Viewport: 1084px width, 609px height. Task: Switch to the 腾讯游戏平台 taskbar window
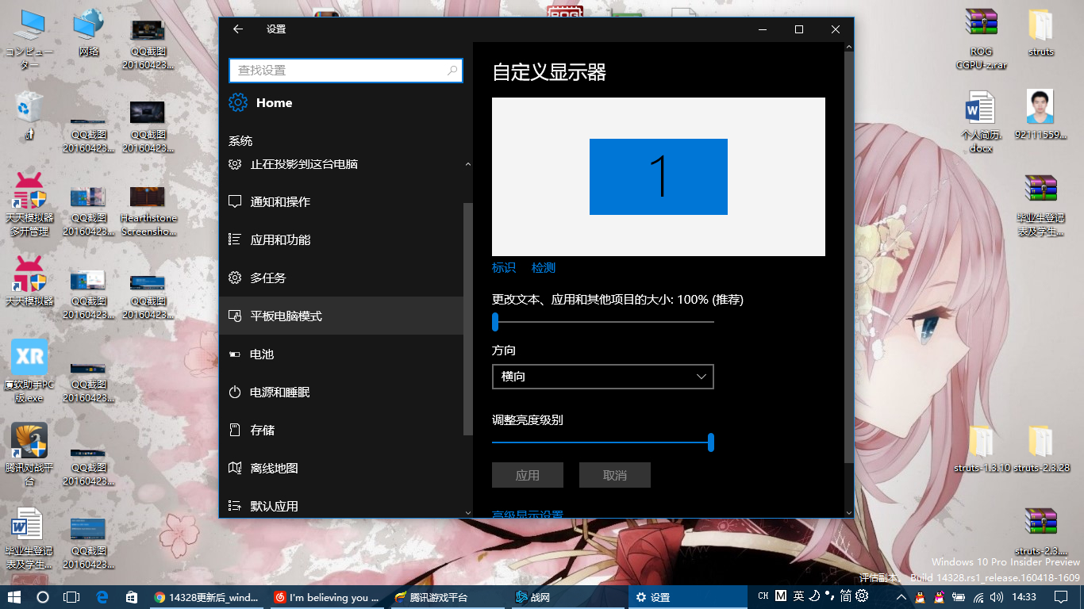(447, 597)
